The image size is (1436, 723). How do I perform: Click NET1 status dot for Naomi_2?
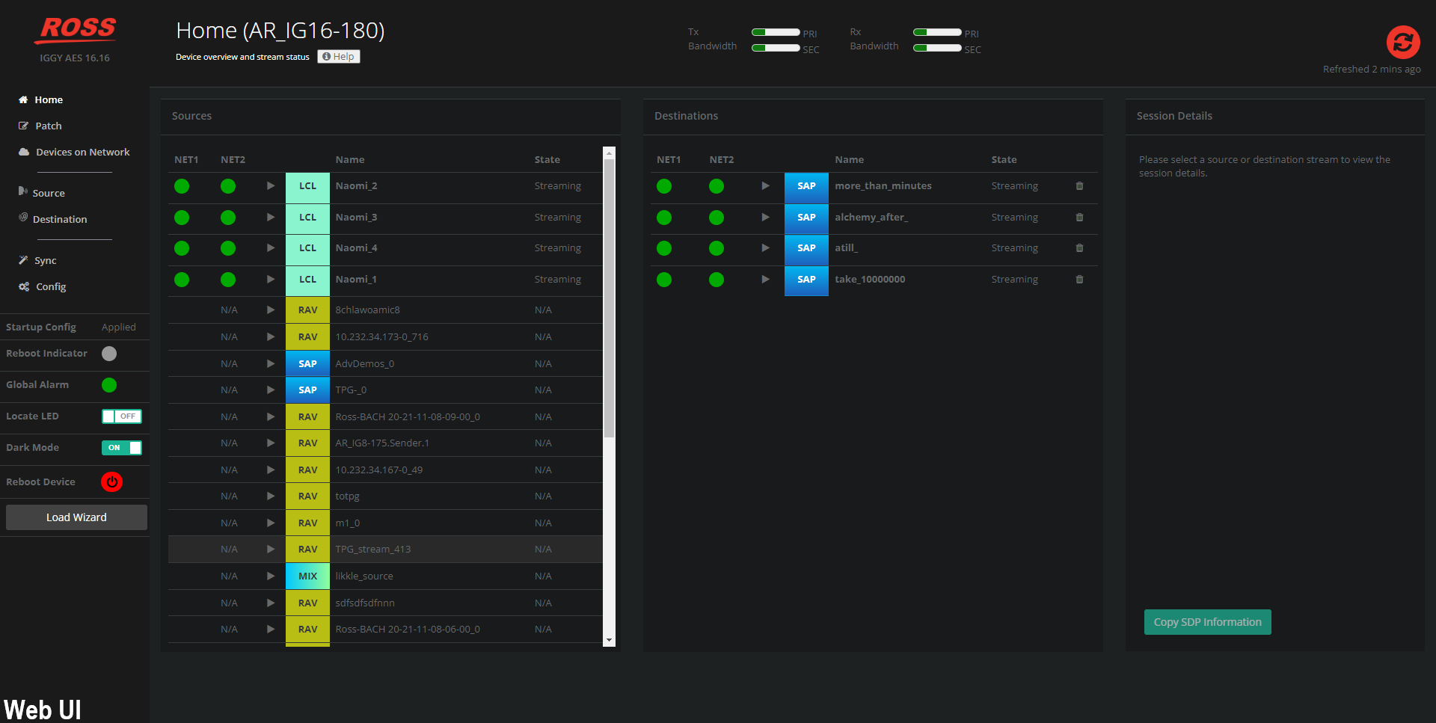[x=182, y=186]
